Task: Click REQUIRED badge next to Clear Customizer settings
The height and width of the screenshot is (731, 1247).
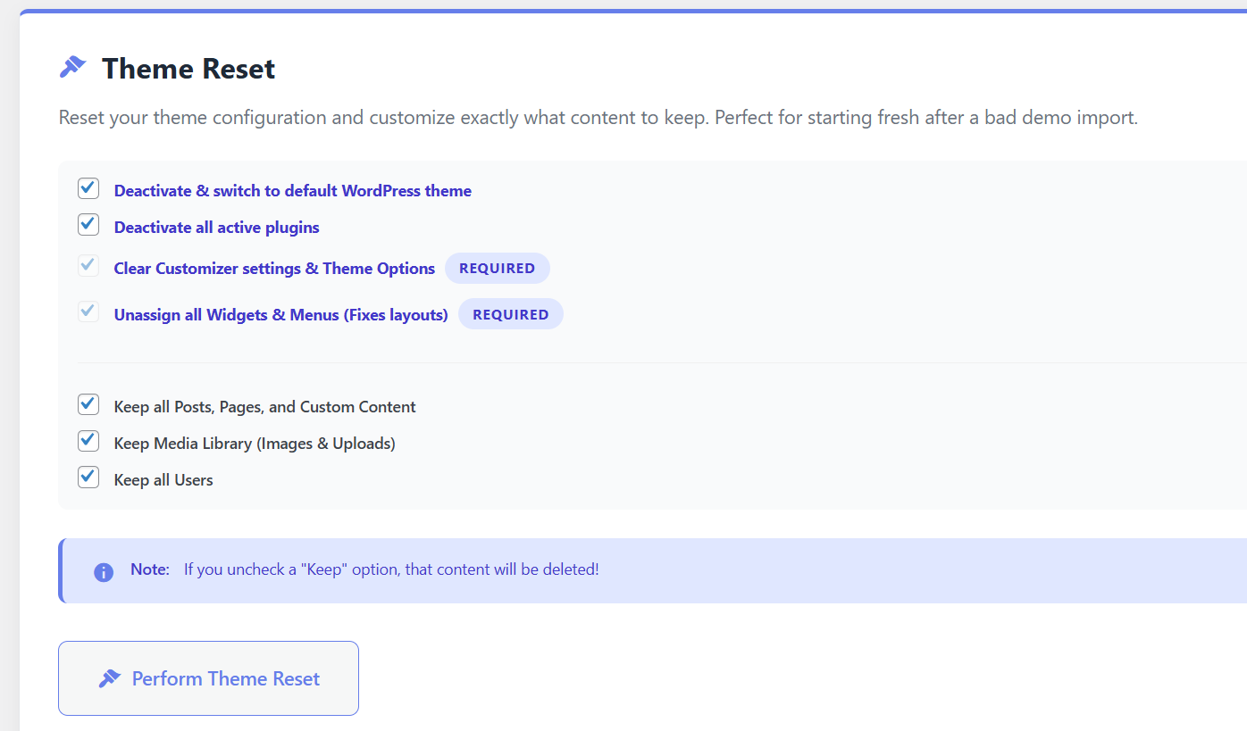Action: pos(498,269)
